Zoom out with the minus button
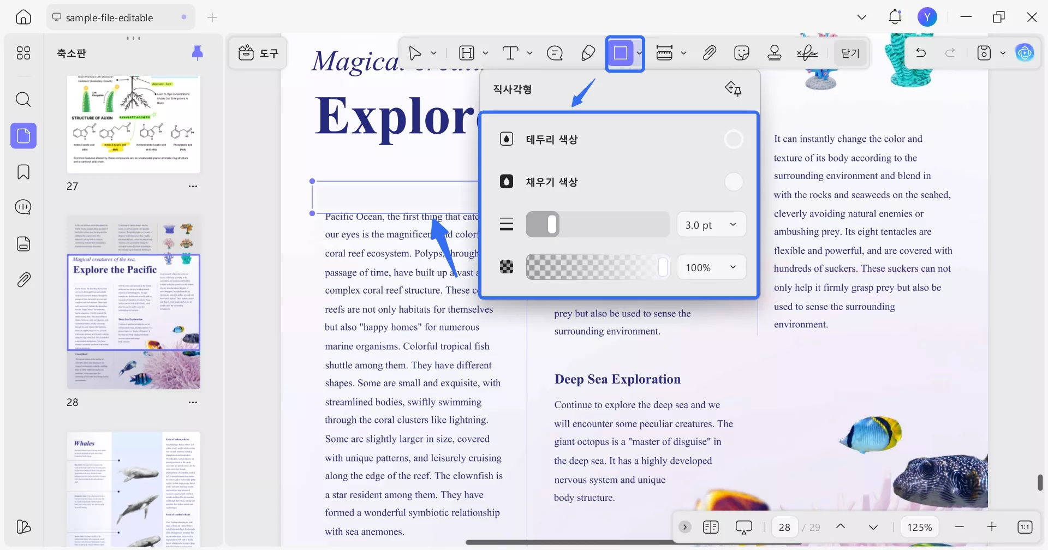The height and width of the screenshot is (550, 1048). [960, 527]
